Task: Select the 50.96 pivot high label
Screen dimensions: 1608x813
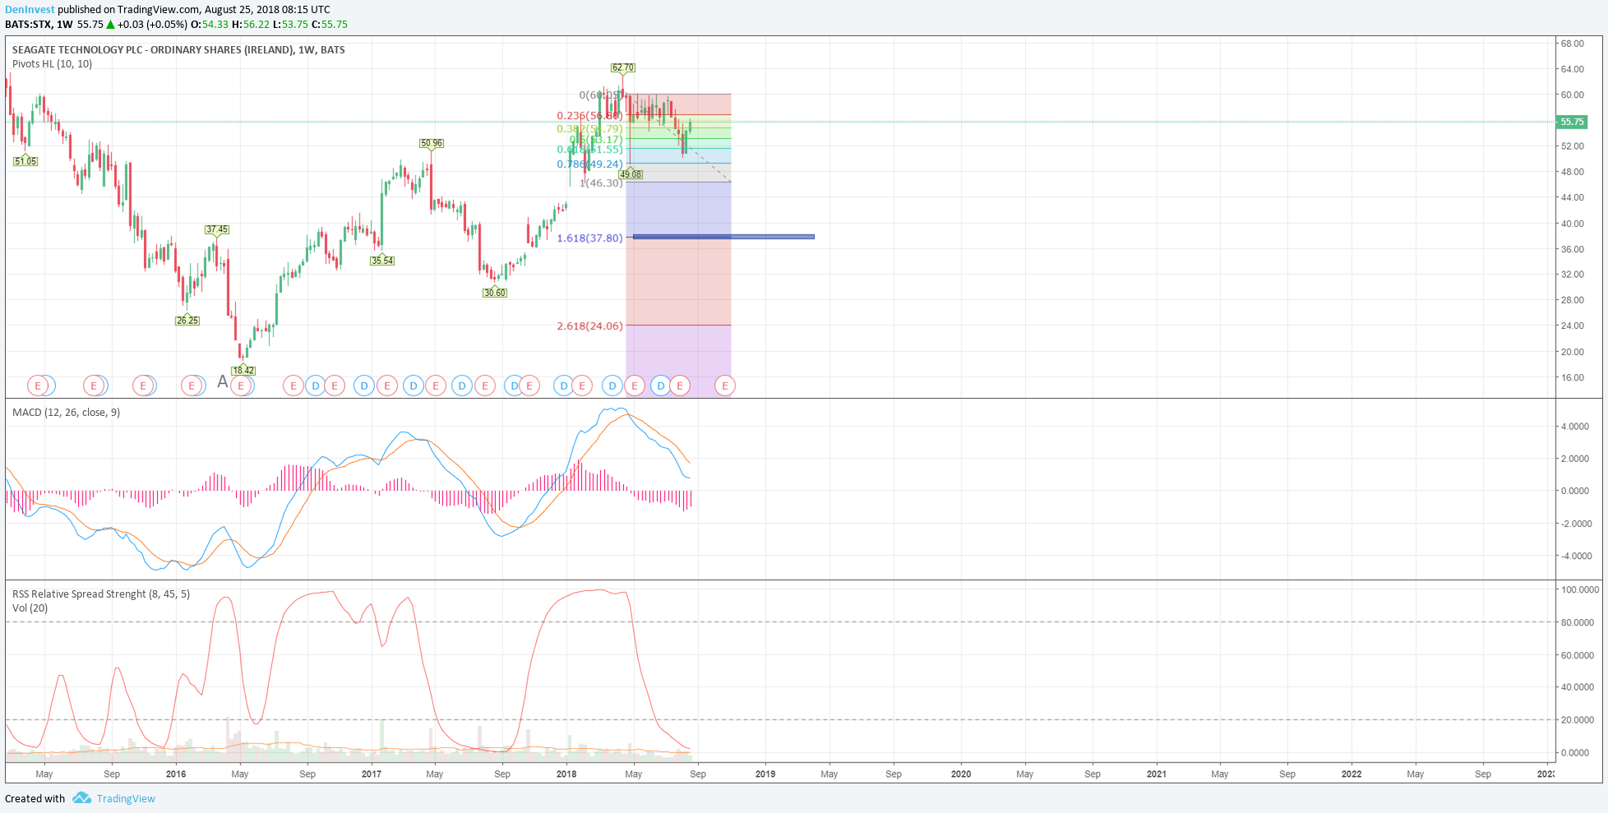Action: coord(431,143)
